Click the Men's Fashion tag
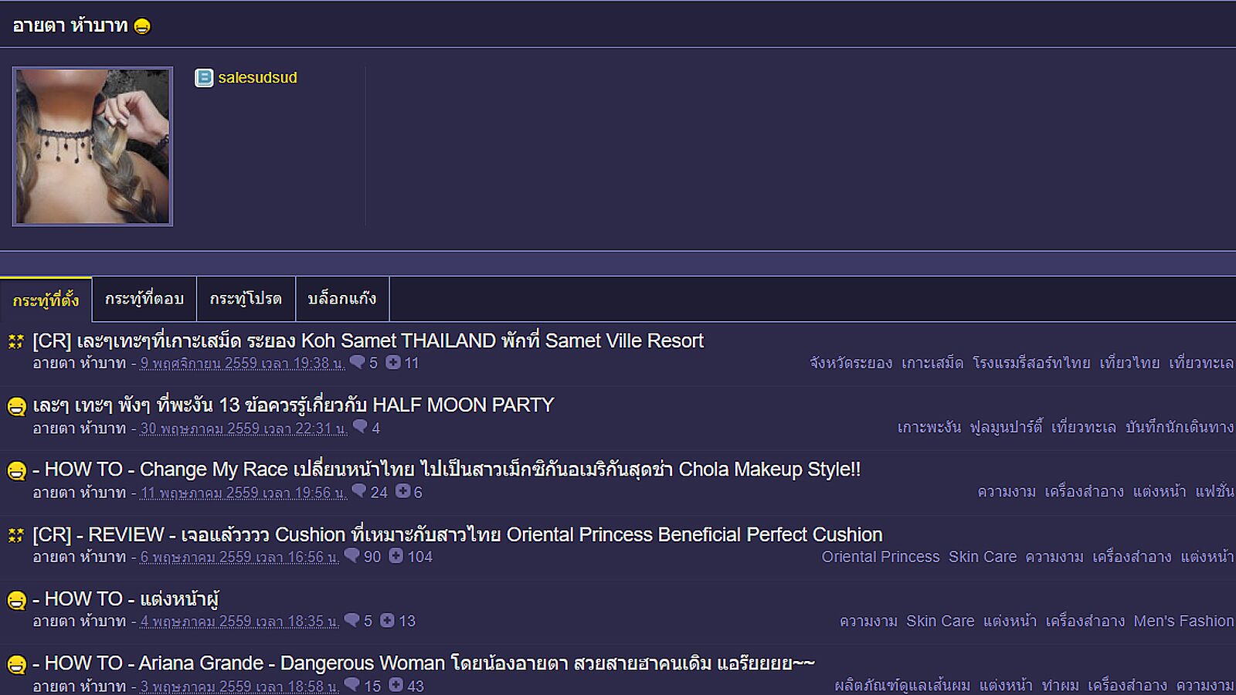 tap(1183, 621)
